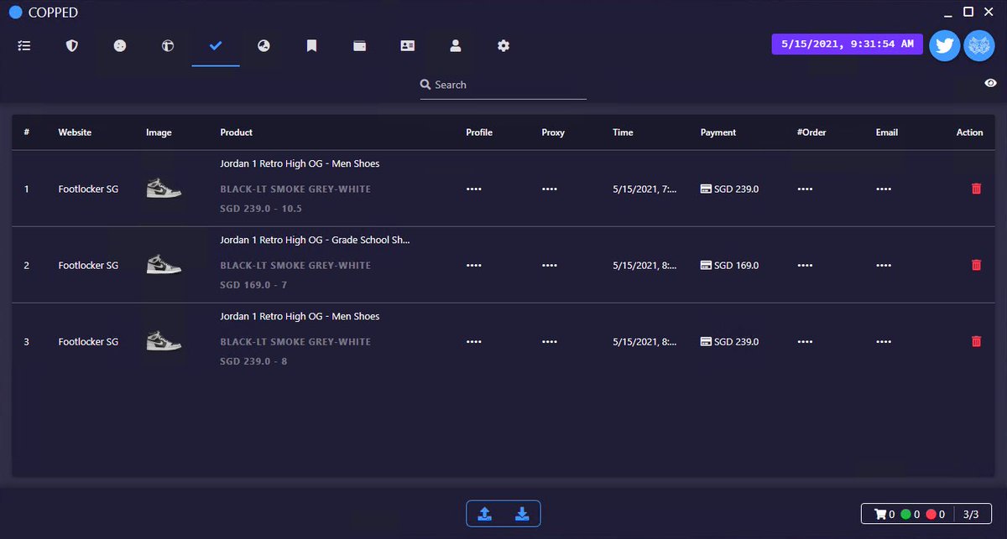Screen dimensions: 1007x539
Task: Delete row 2 with trash icon
Action: point(976,265)
